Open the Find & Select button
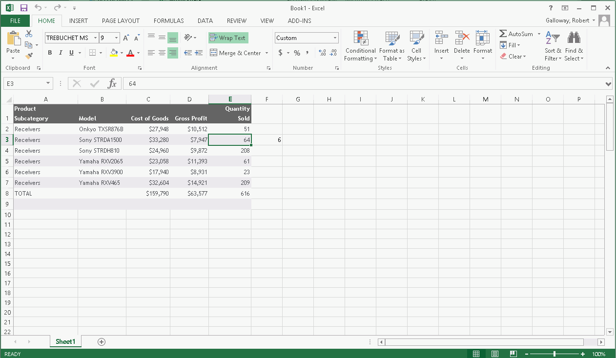The height and width of the screenshot is (358, 616). pyautogui.click(x=574, y=46)
